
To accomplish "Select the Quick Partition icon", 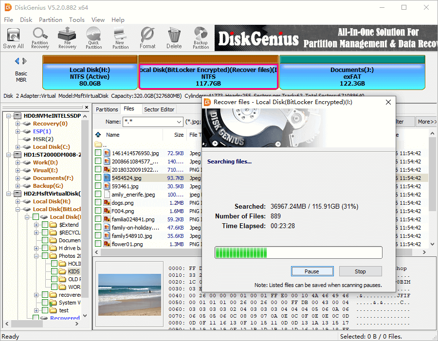I will [93, 38].
